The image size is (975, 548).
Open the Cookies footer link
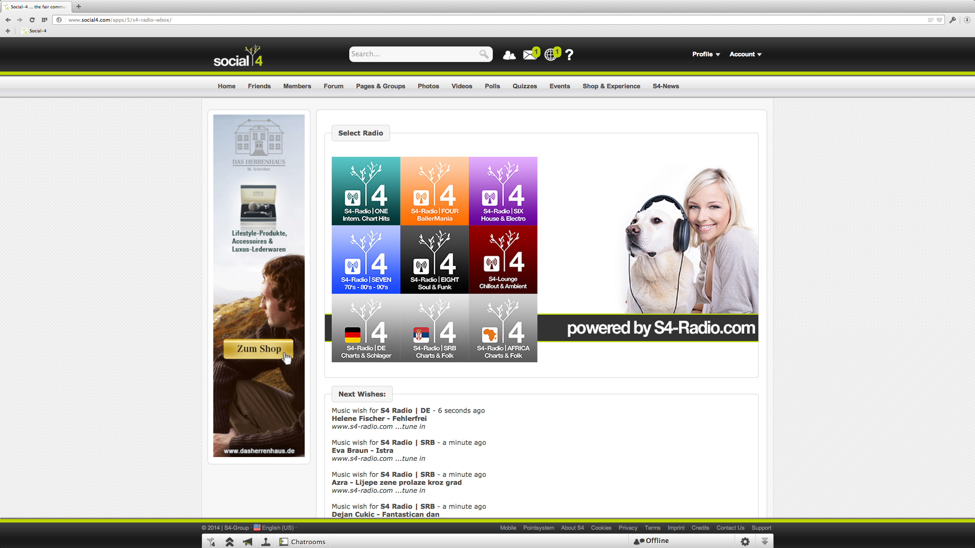click(601, 528)
